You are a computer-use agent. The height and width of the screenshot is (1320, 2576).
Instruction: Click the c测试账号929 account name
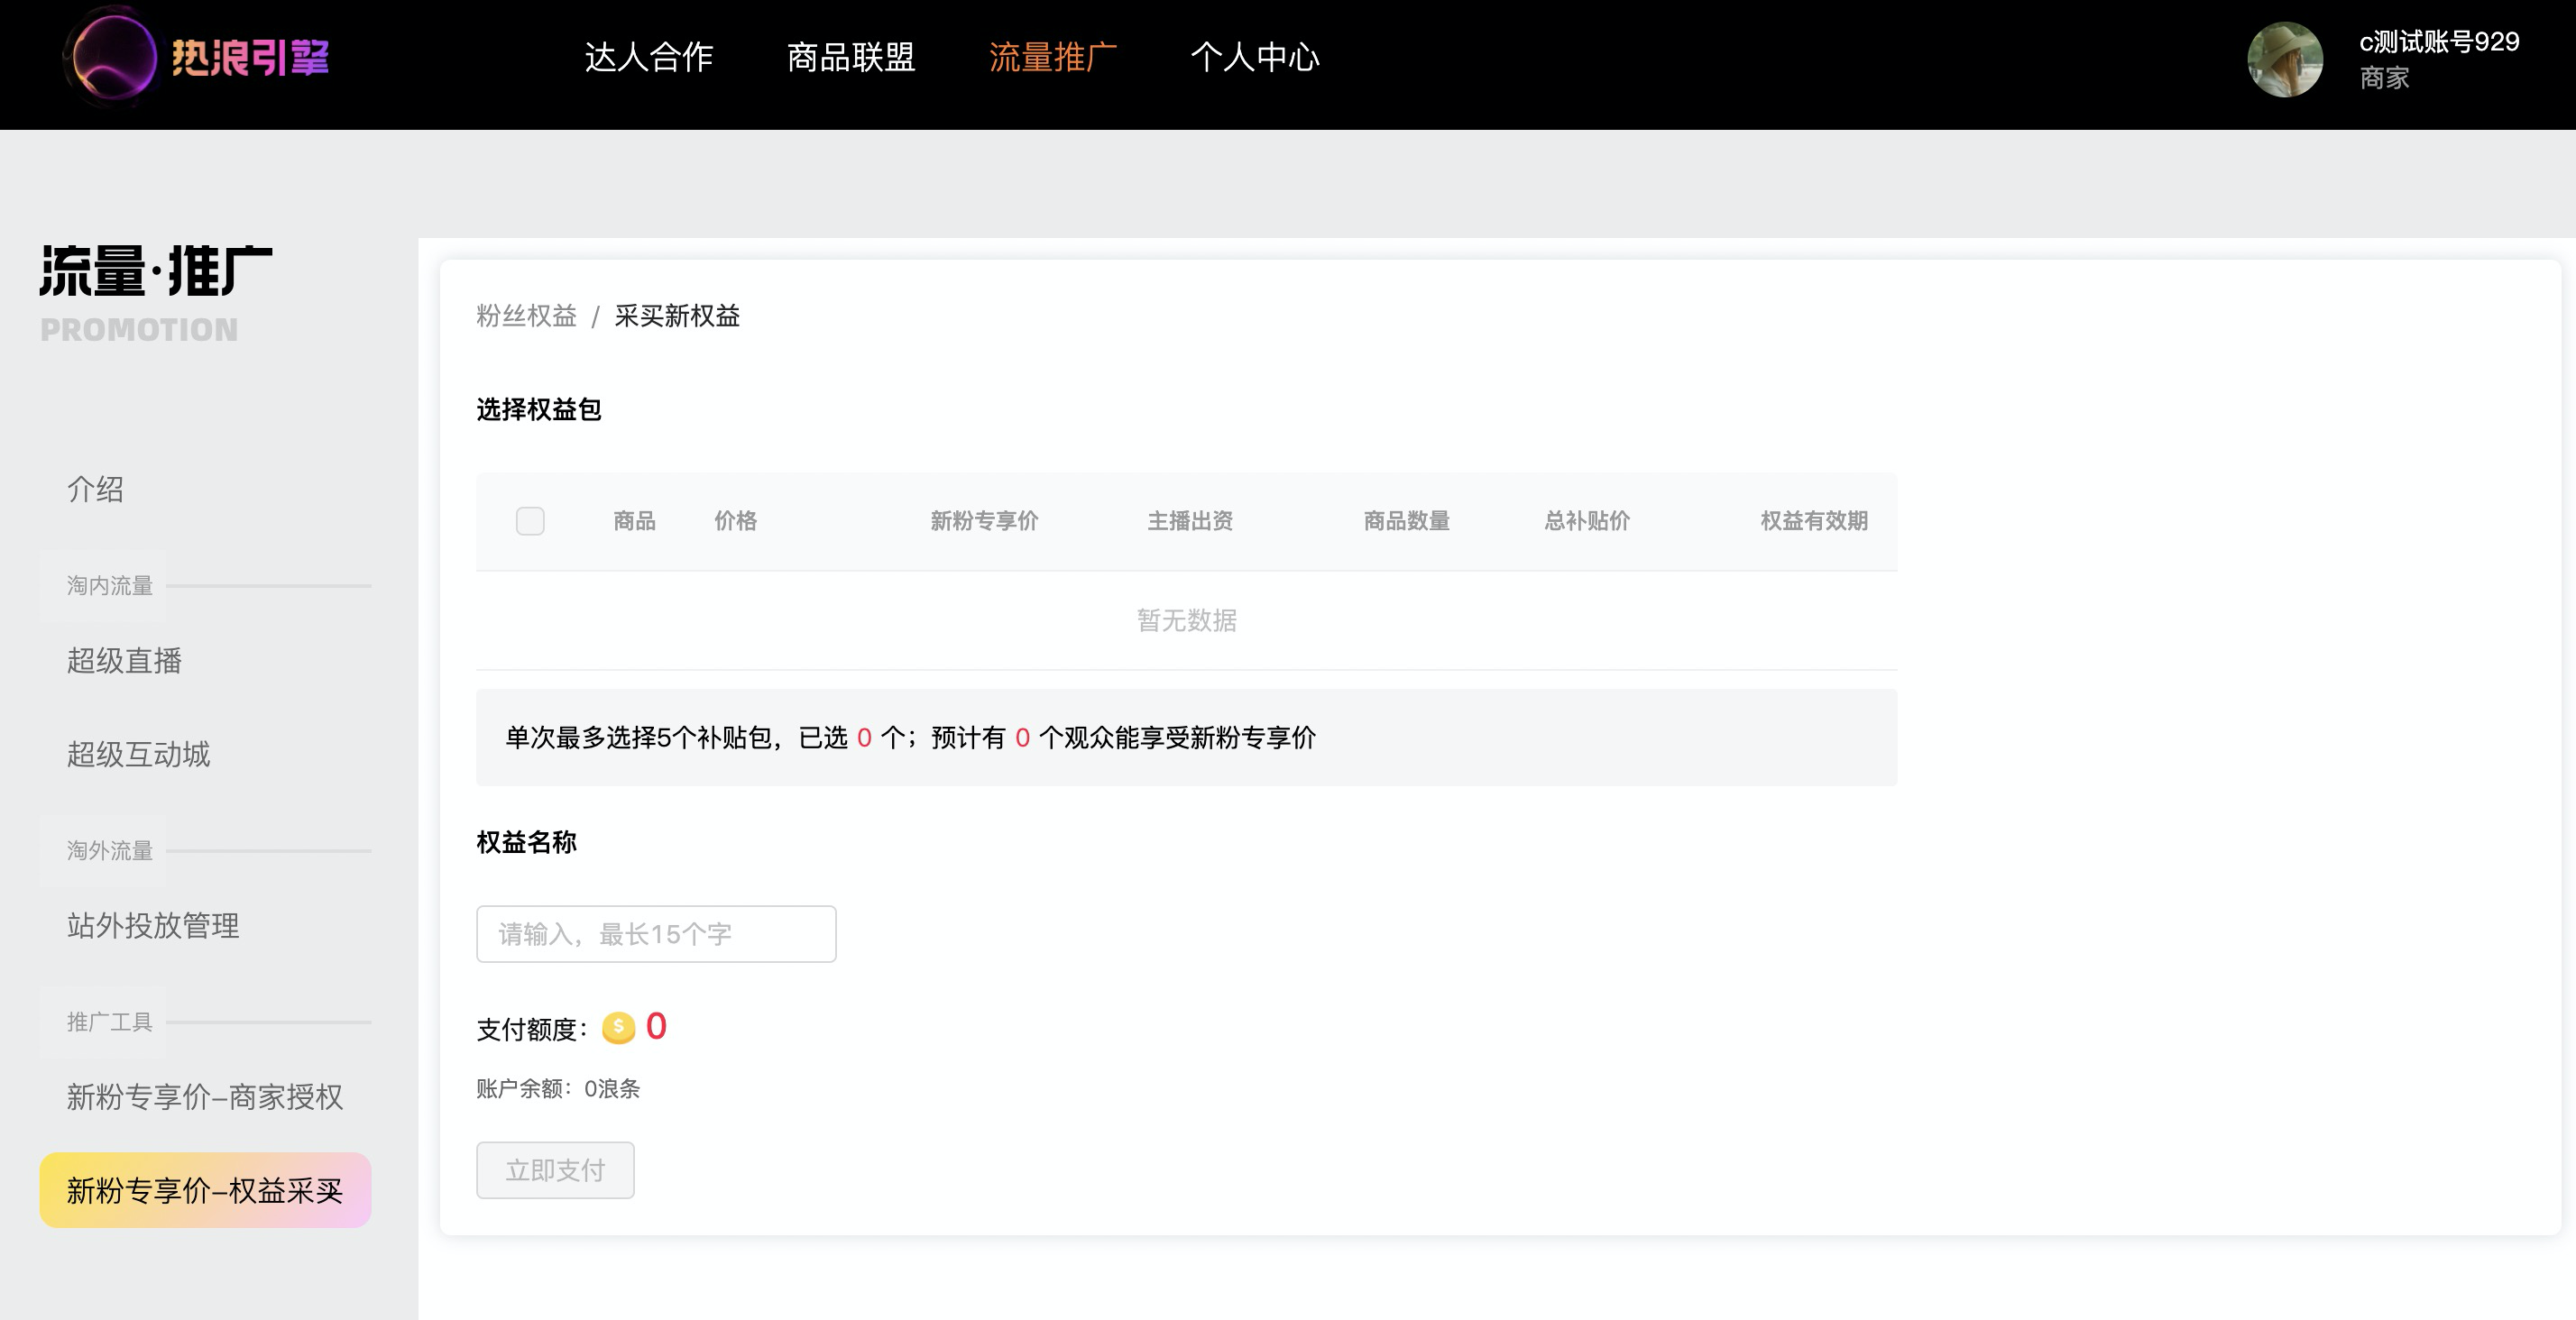pyautogui.click(x=2439, y=42)
